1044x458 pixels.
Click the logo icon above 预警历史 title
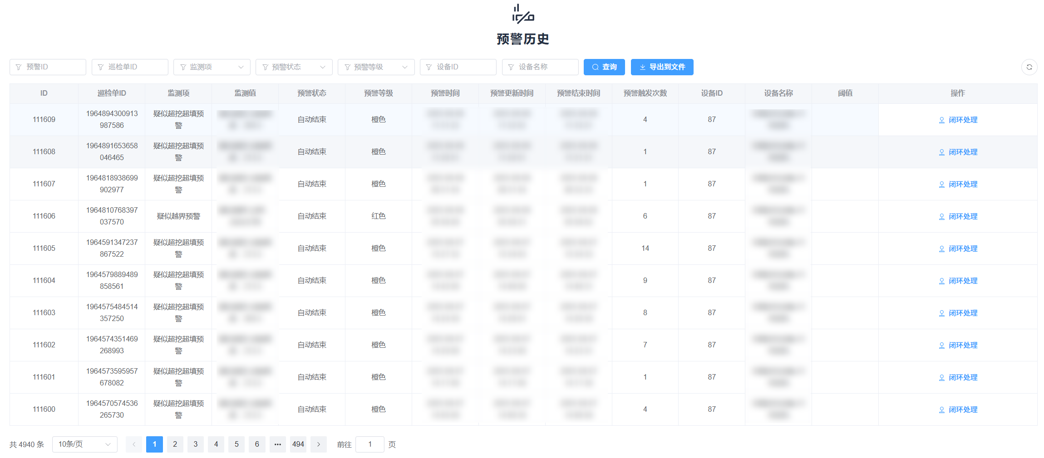coord(523,14)
